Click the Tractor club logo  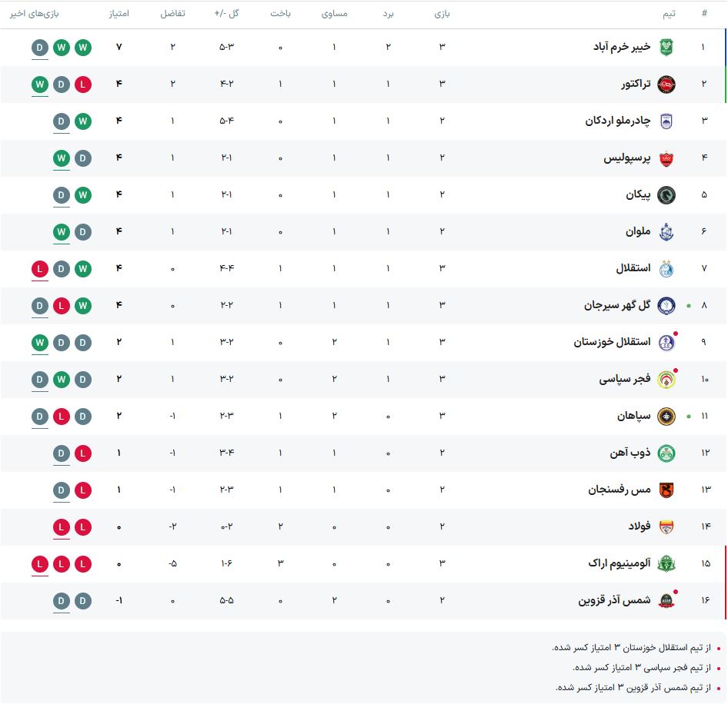pos(666,84)
